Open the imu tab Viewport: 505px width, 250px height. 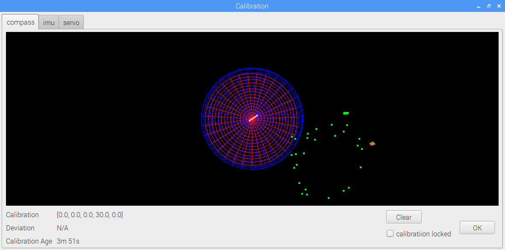(49, 23)
